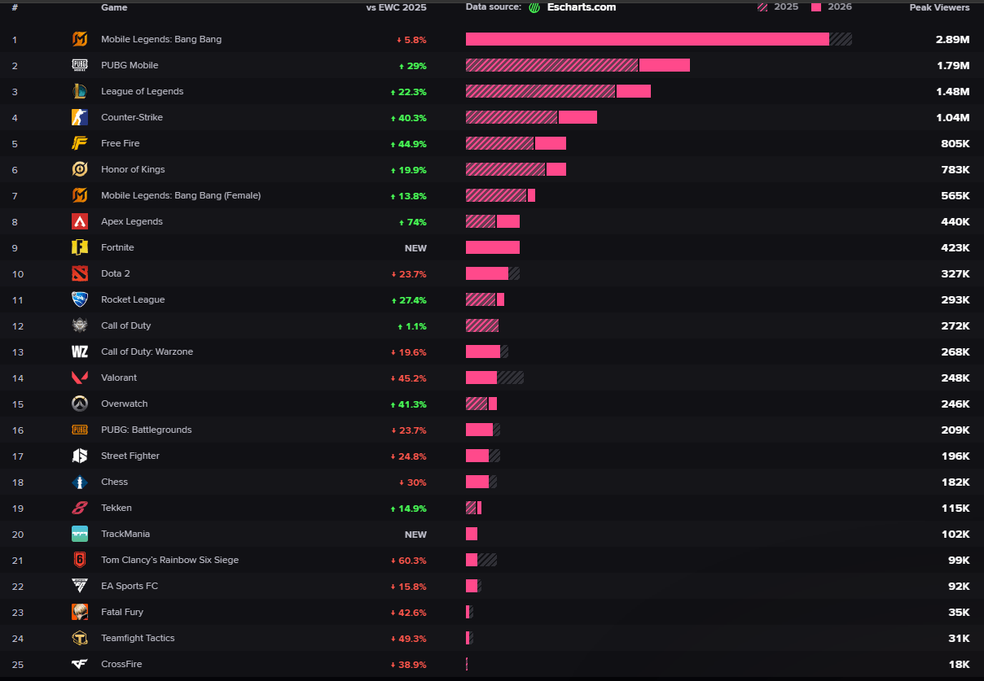Click the 1.04M peak viewers value
Viewport: 984px width, 681px height.
click(953, 118)
